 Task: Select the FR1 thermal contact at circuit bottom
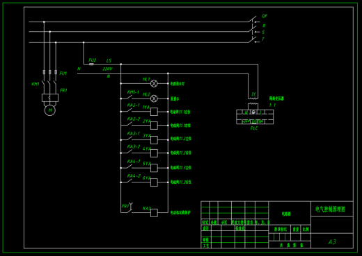(129, 208)
